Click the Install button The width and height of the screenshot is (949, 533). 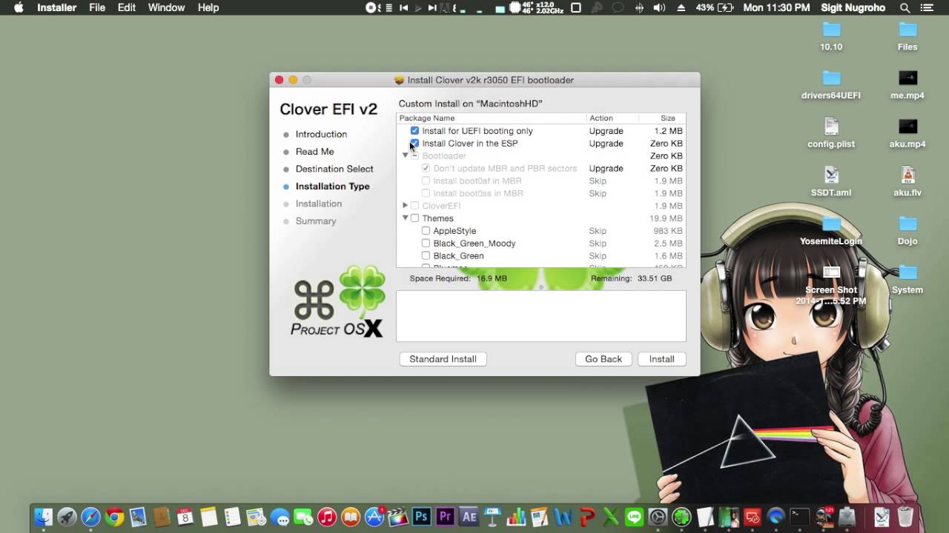coord(662,359)
